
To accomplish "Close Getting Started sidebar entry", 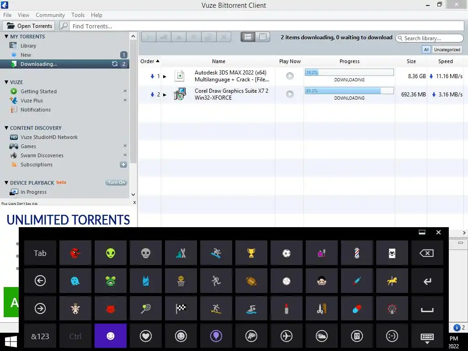I will (x=125, y=91).
